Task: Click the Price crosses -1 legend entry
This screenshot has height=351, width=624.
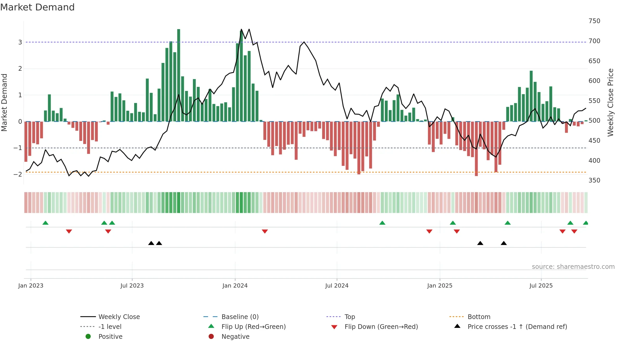Action: (511, 327)
